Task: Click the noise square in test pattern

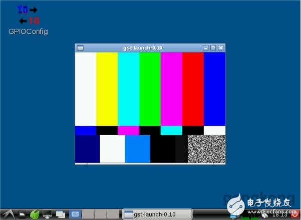Action: (206, 149)
